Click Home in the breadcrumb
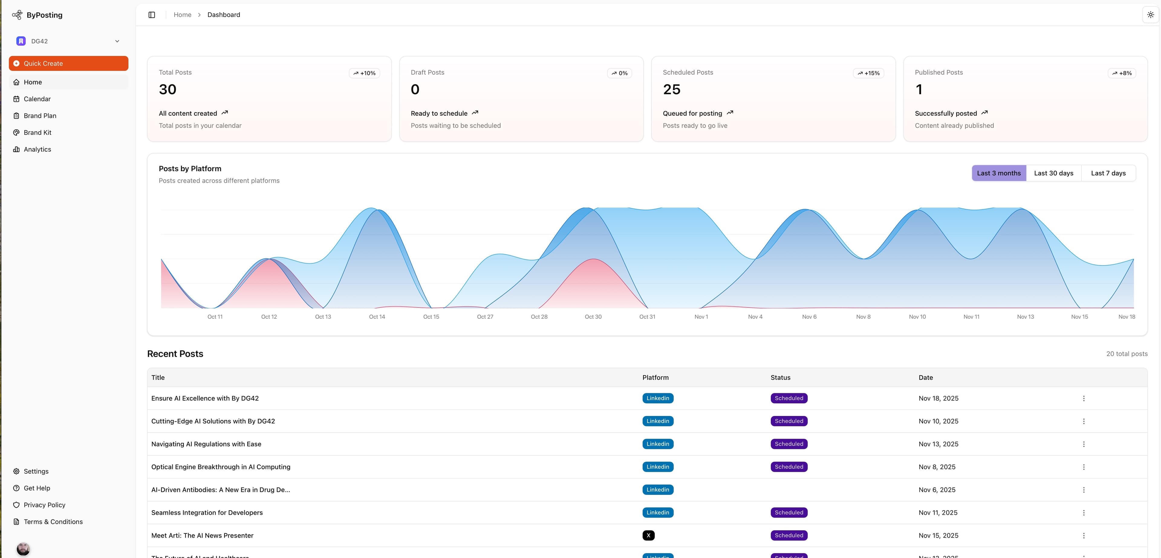 pyautogui.click(x=182, y=15)
